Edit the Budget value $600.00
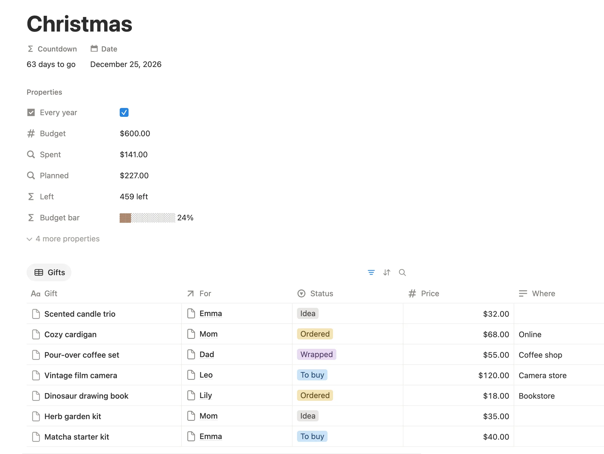Image resolution: width=604 pixels, height=454 pixels. point(135,133)
